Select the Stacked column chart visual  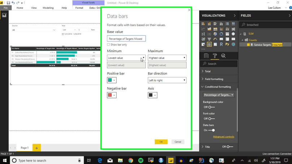click(x=209, y=24)
